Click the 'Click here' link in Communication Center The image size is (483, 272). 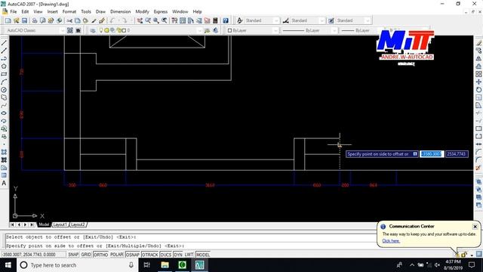(391, 241)
